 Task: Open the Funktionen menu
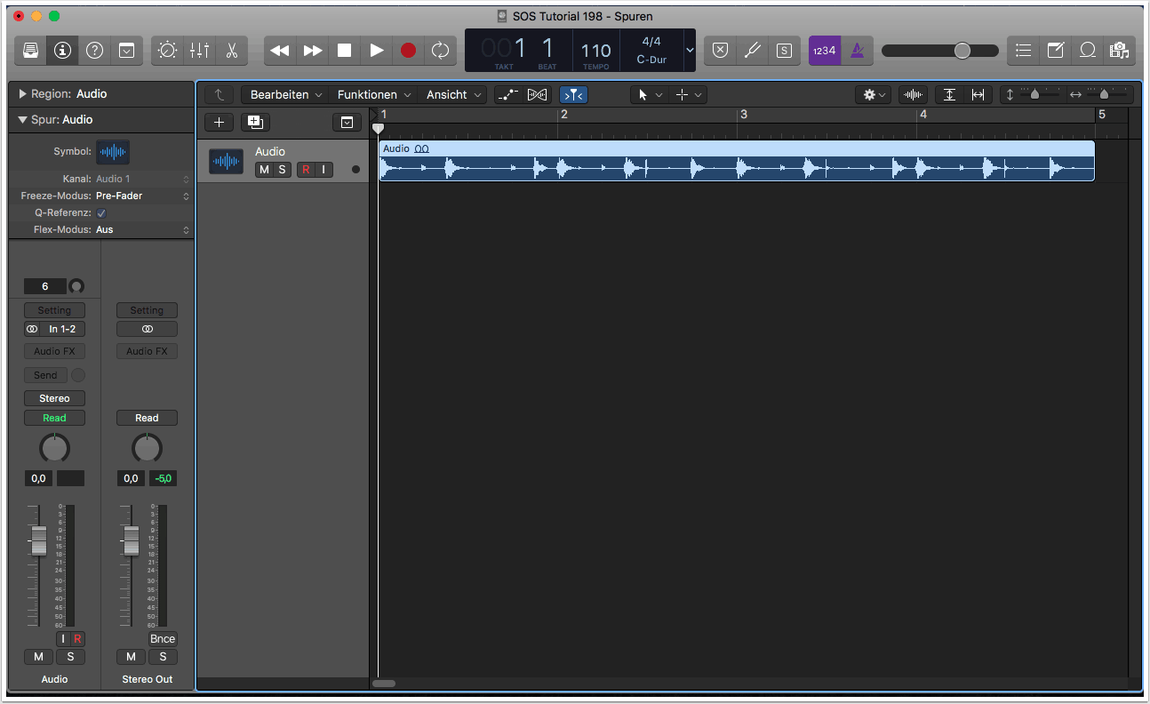click(373, 94)
